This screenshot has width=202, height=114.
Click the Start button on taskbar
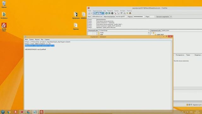(x=3, y=112)
